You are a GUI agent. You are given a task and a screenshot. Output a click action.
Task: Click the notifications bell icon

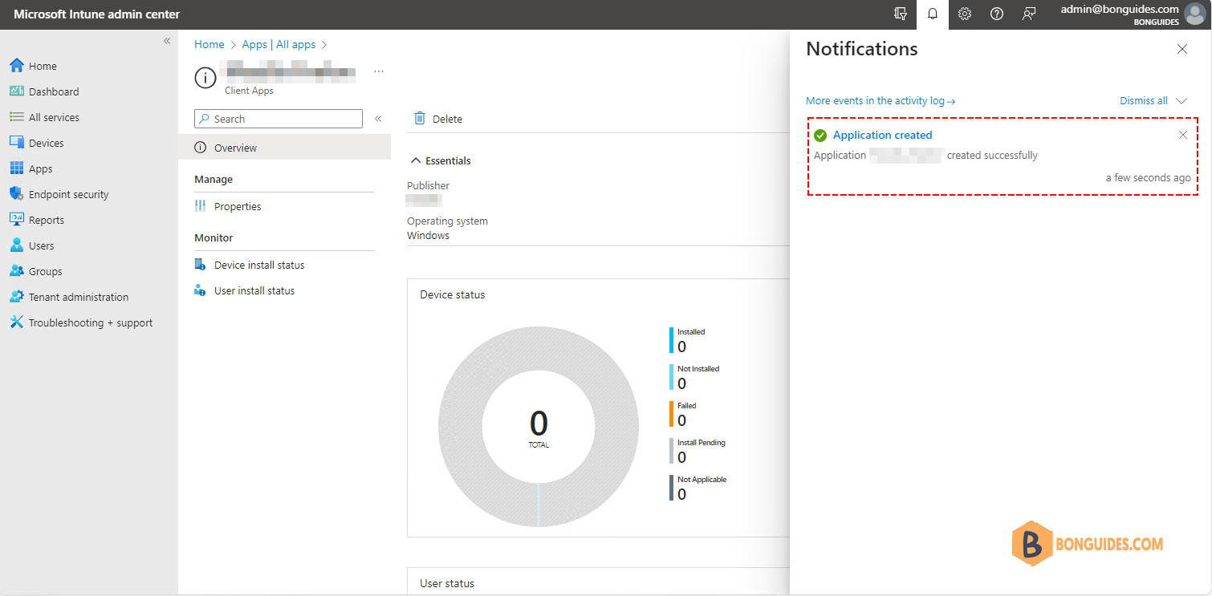[933, 14]
